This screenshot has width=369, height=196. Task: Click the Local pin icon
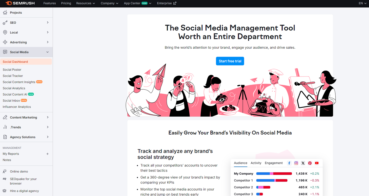click(5, 32)
